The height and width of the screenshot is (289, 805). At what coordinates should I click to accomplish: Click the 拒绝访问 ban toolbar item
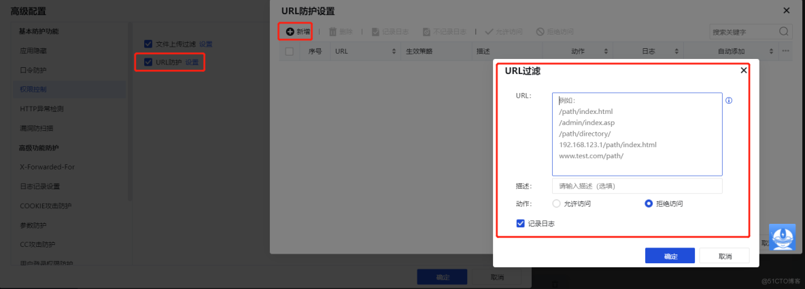(x=555, y=32)
